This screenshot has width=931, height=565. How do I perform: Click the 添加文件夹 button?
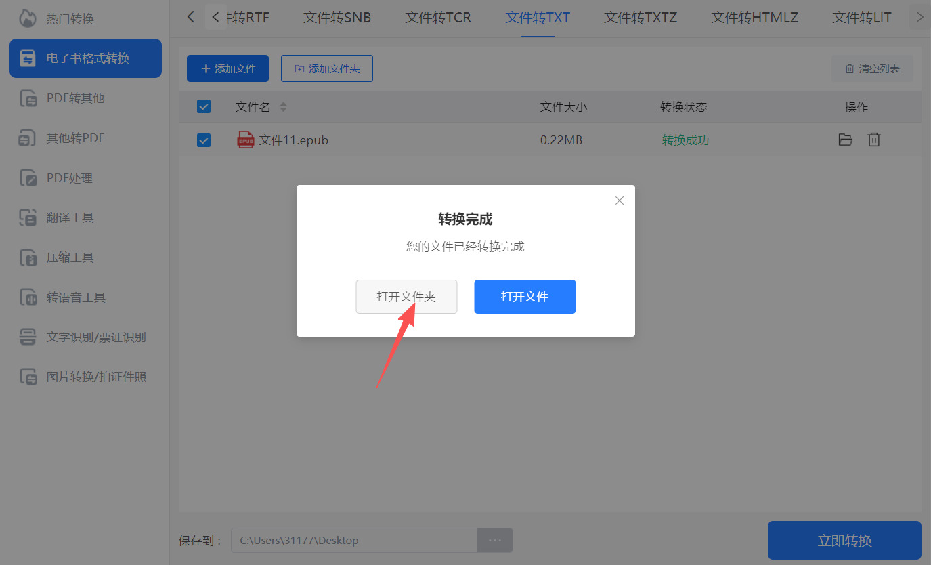(x=327, y=68)
